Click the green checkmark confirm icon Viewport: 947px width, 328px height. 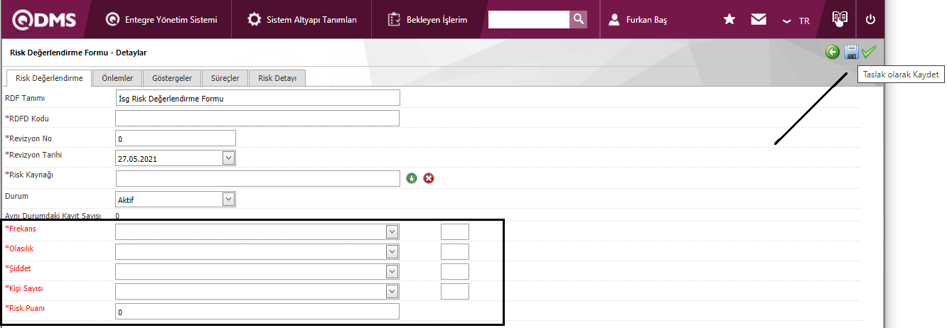[x=869, y=52]
